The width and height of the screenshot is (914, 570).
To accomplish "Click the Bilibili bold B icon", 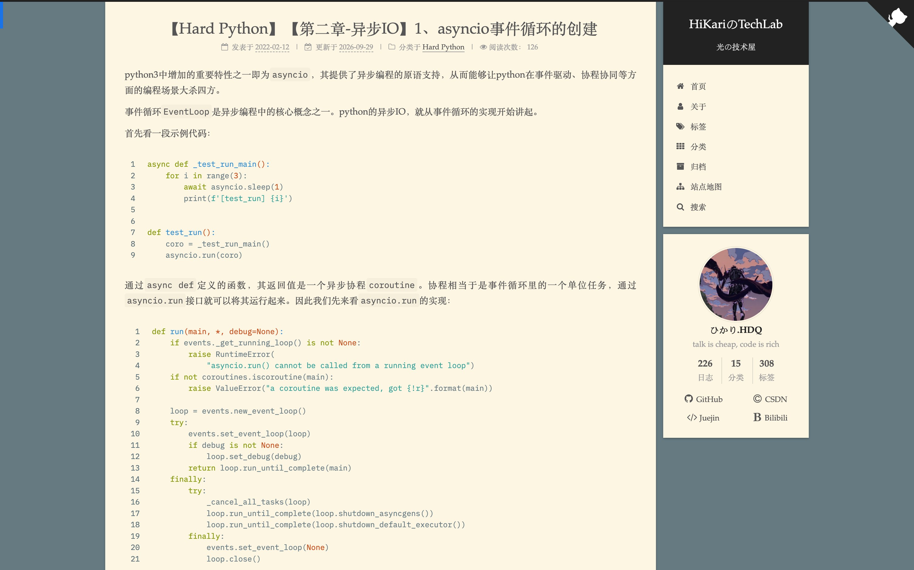I will click(x=757, y=417).
